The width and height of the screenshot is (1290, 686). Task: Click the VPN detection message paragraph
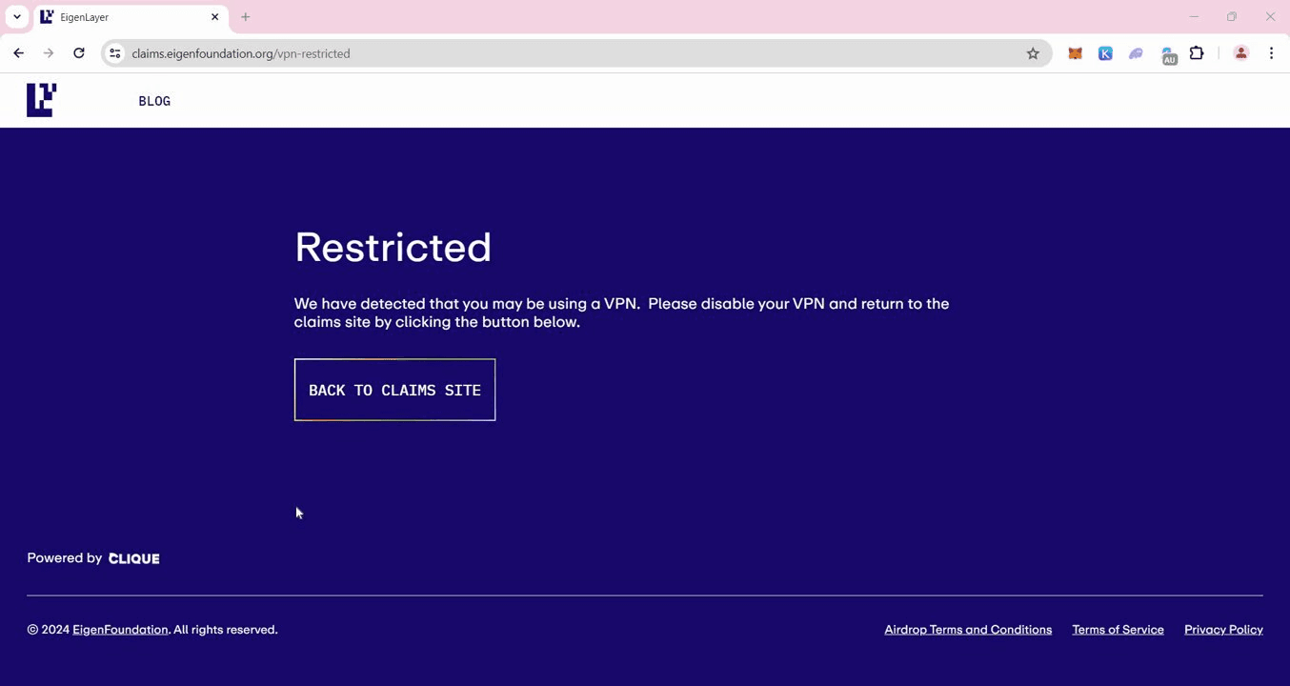(x=621, y=313)
